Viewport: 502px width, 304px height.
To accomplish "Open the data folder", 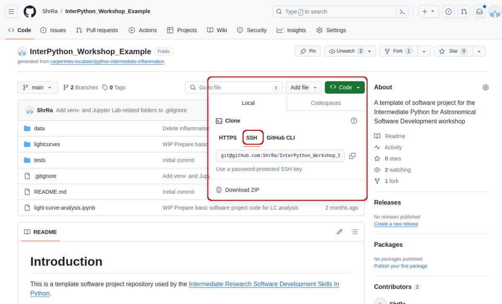I will (39, 128).
